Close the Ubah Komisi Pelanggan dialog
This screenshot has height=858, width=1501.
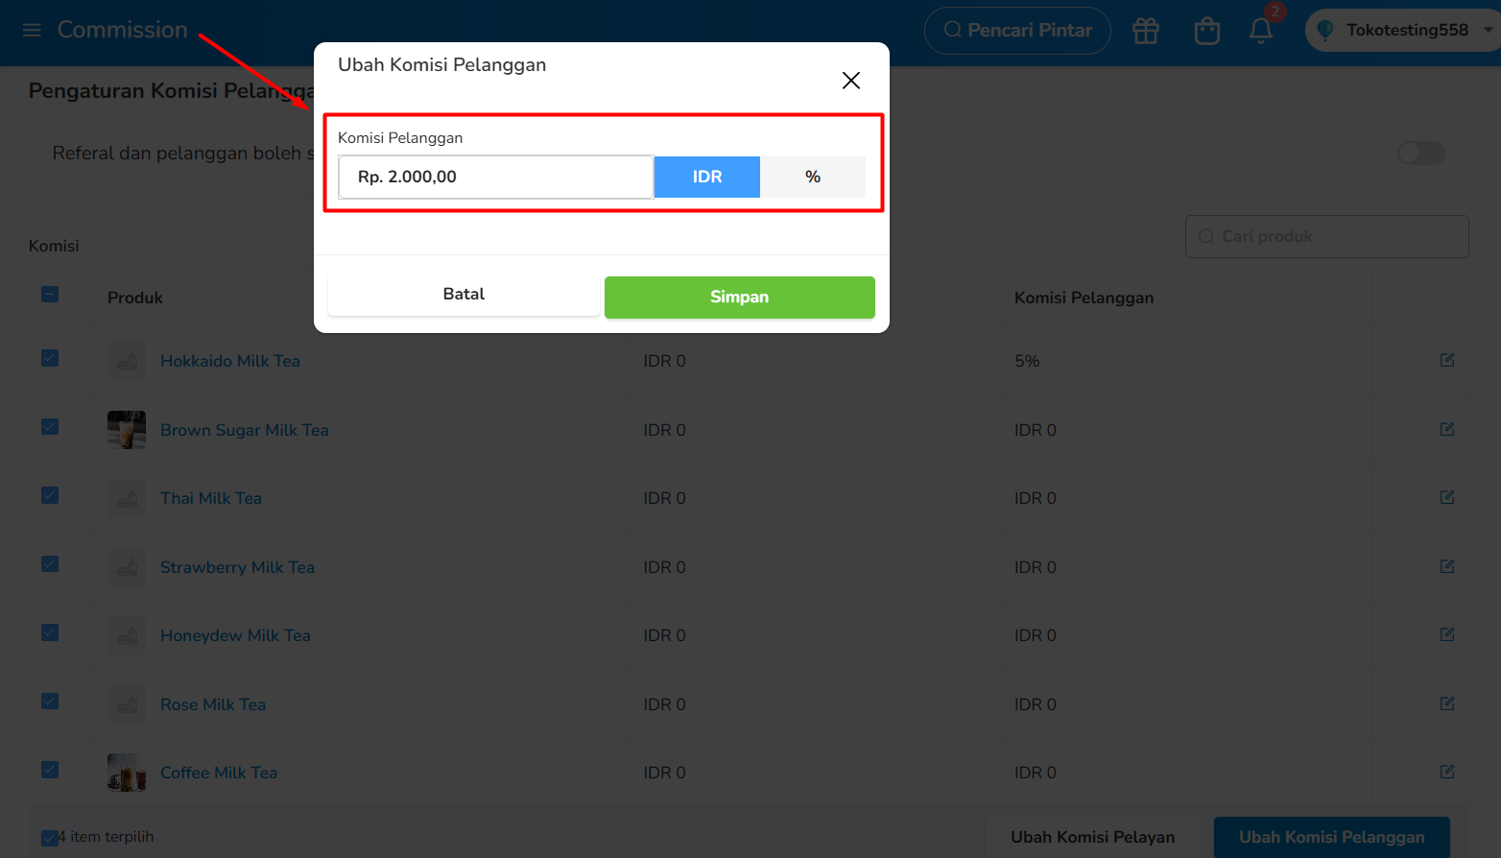pos(851,81)
